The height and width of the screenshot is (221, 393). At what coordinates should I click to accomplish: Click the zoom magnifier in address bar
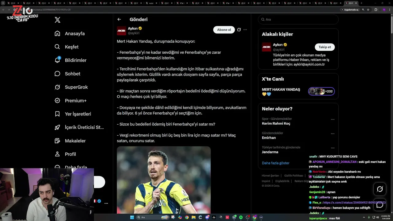(363, 10)
